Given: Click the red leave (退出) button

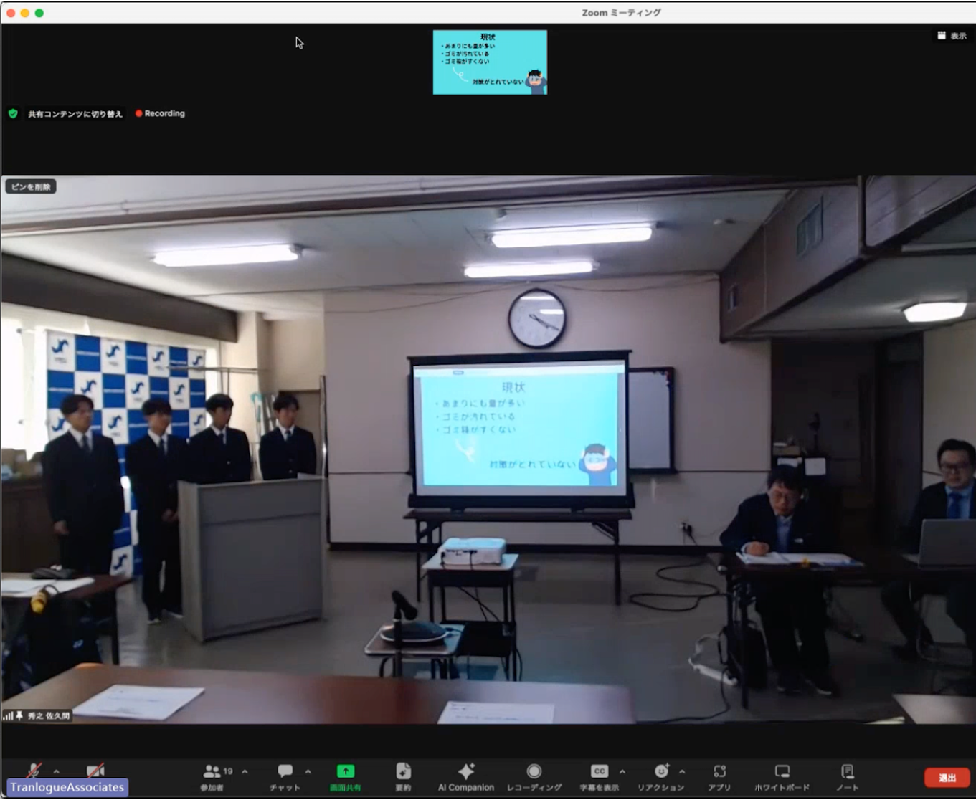Looking at the screenshot, I should coord(947,778).
